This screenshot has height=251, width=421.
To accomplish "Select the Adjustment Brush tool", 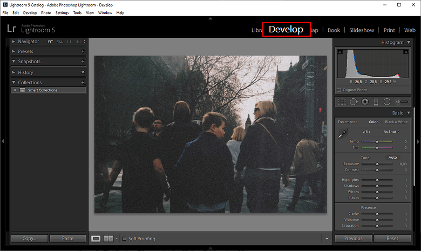I will (x=402, y=101).
